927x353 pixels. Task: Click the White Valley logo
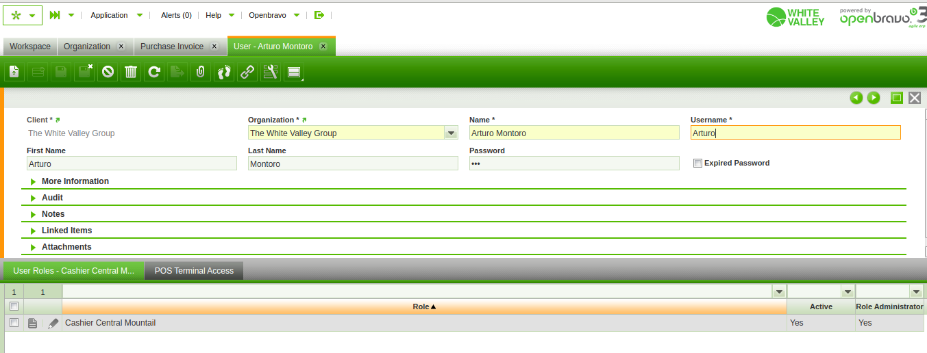795,16
